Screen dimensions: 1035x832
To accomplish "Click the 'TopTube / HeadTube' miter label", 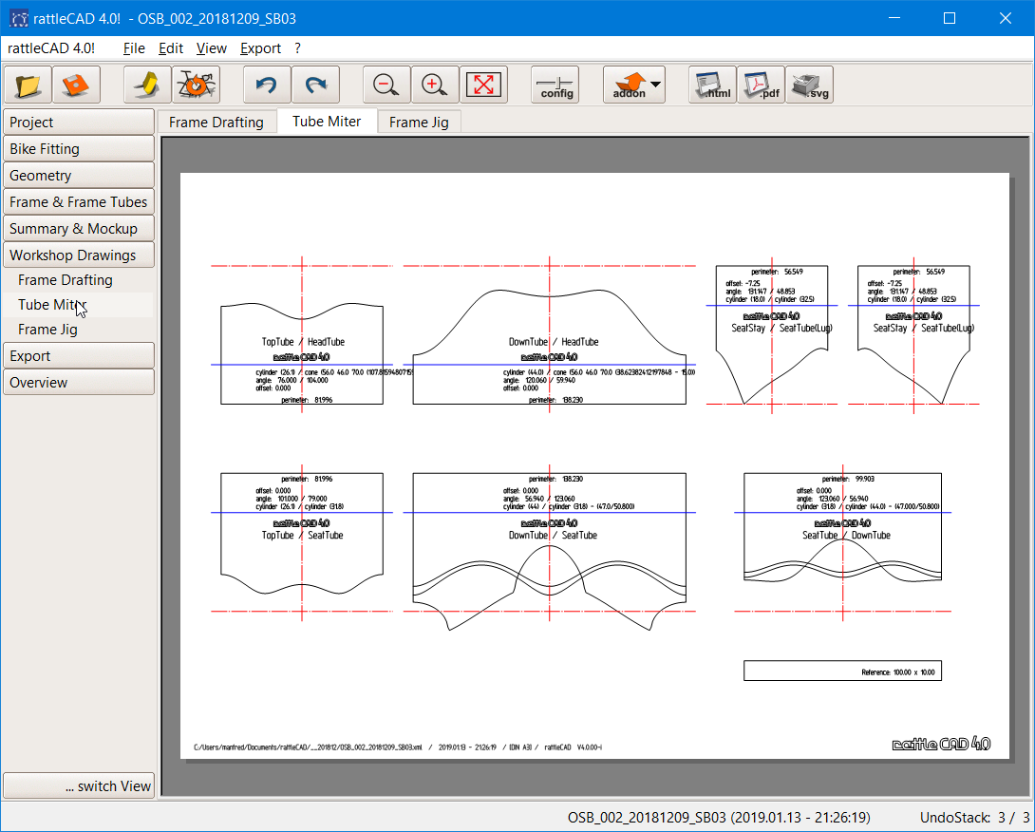I will pos(303,342).
